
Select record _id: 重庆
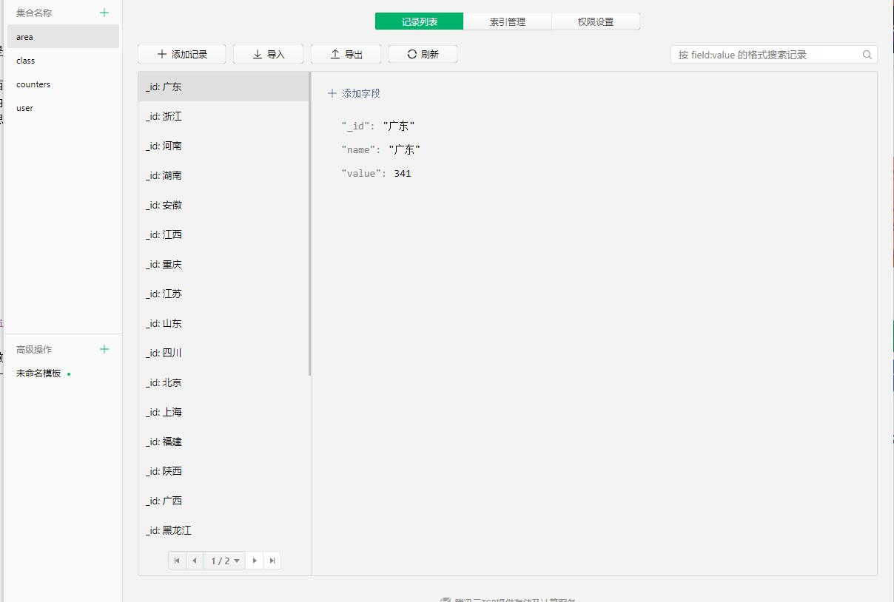coord(223,264)
